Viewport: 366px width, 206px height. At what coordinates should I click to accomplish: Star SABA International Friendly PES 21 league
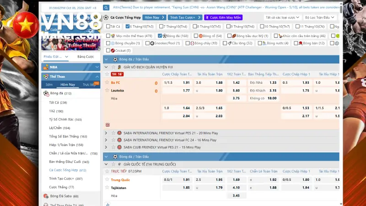(x=113, y=133)
